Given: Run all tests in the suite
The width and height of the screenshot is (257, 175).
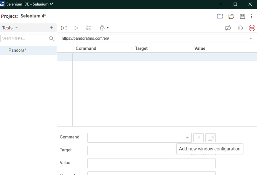Looking at the screenshot, I should click(64, 28).
